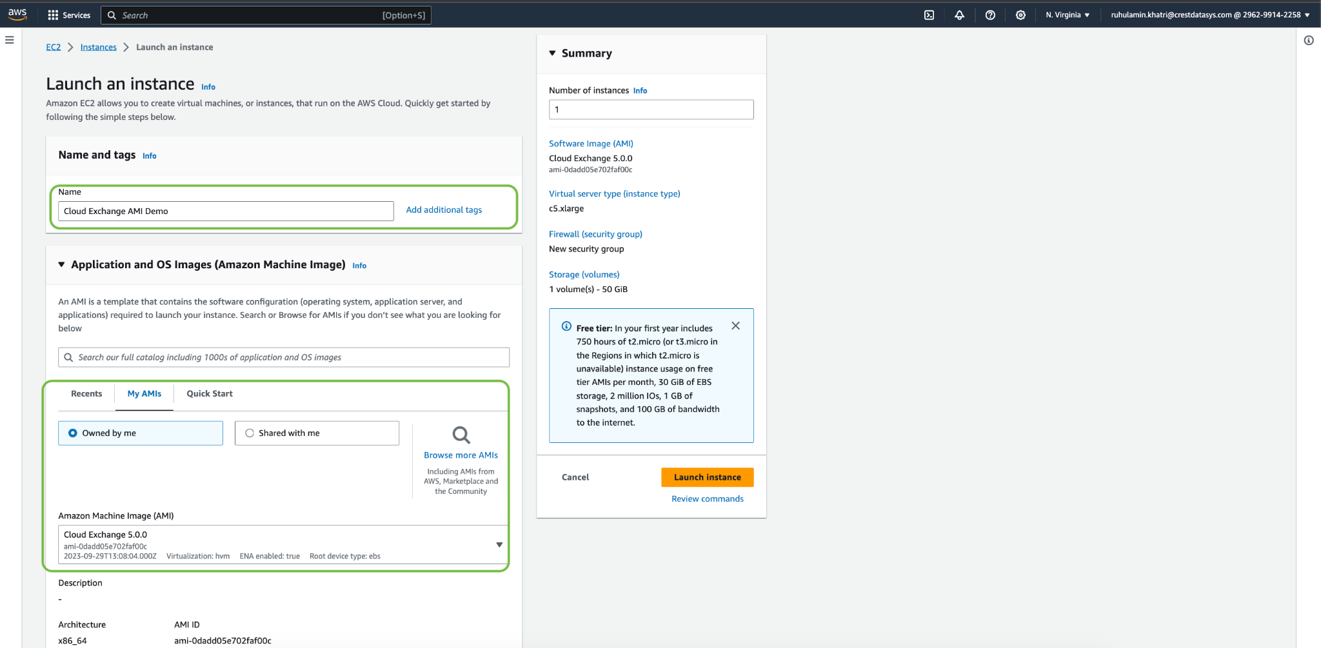Open the Virtual server type summary link
The height and width of the screenshot is (648, 1321).
point(614,193)
